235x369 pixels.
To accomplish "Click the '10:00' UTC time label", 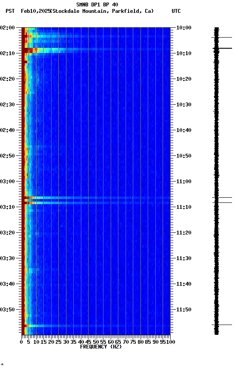I will (183, 28).
